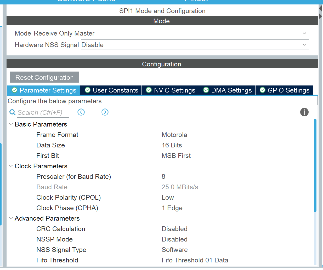Viewport: 323px width, 270px height.
Task: Switch to the User Constants tab
Action: [111, 90]
